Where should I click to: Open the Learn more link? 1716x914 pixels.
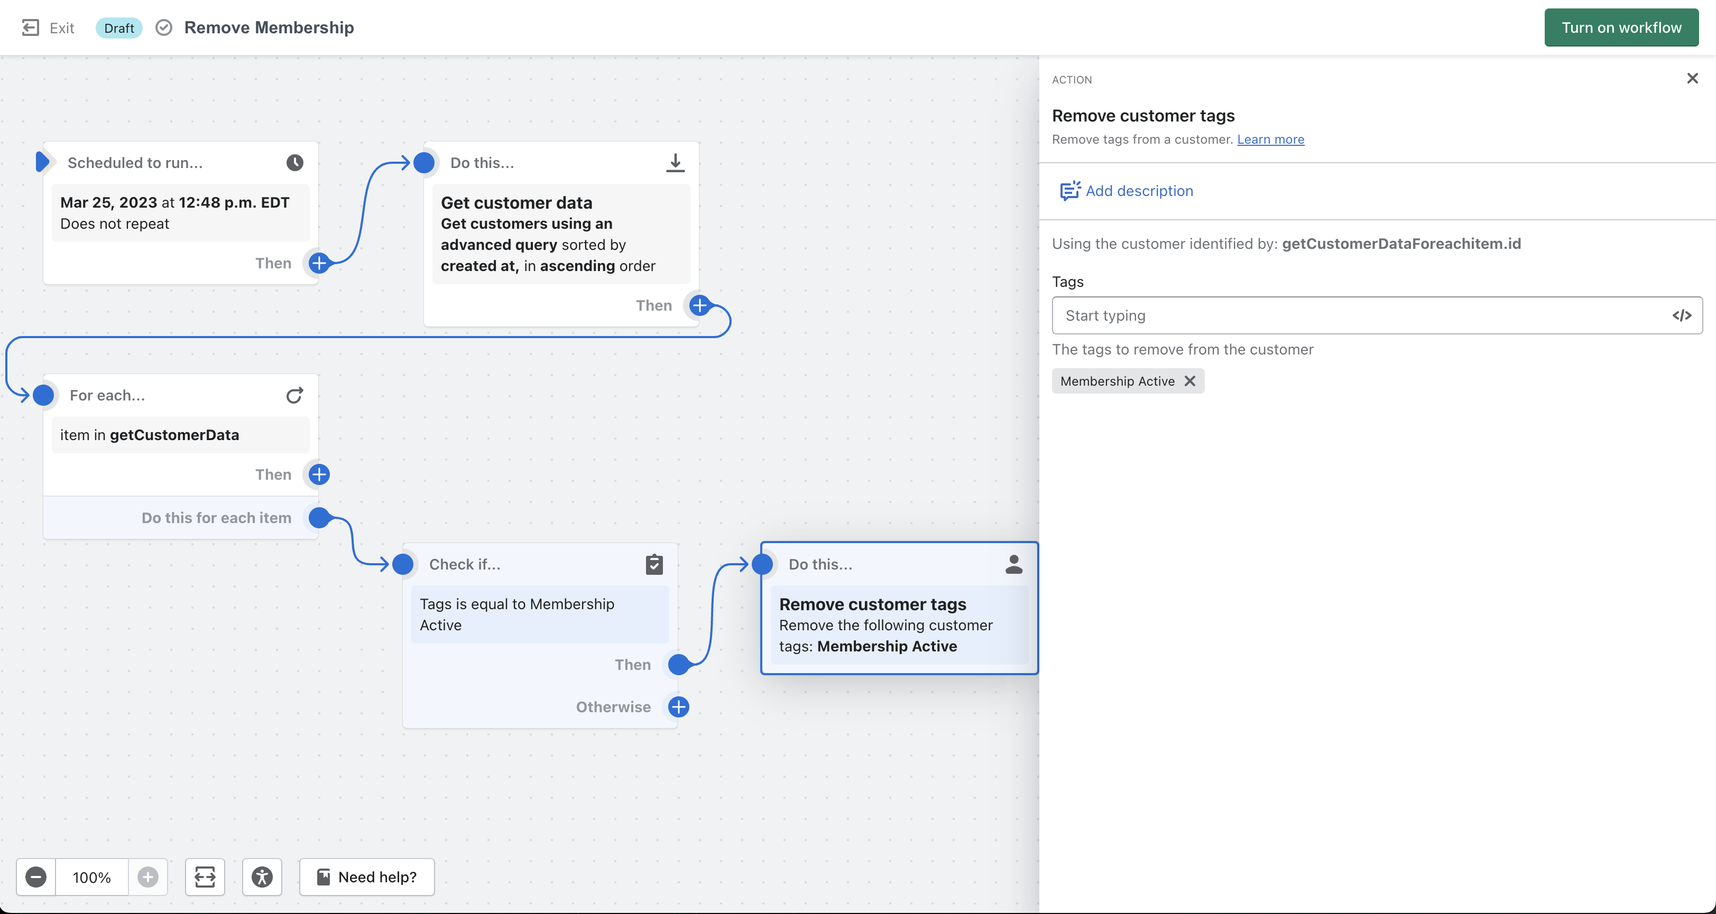point(1270,139)
